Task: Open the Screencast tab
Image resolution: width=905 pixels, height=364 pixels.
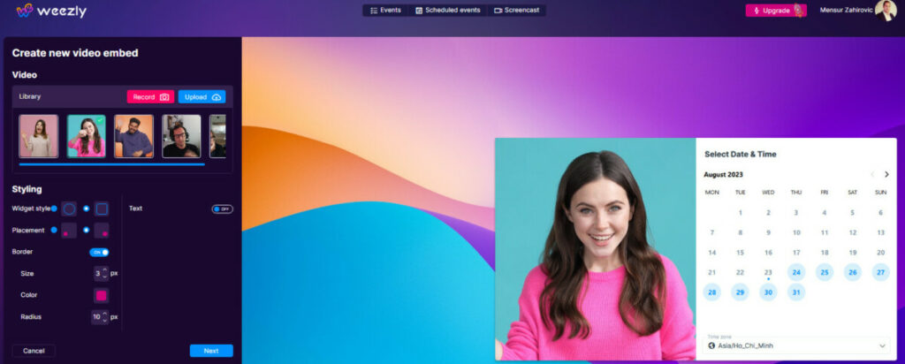Action: (516, 11)
